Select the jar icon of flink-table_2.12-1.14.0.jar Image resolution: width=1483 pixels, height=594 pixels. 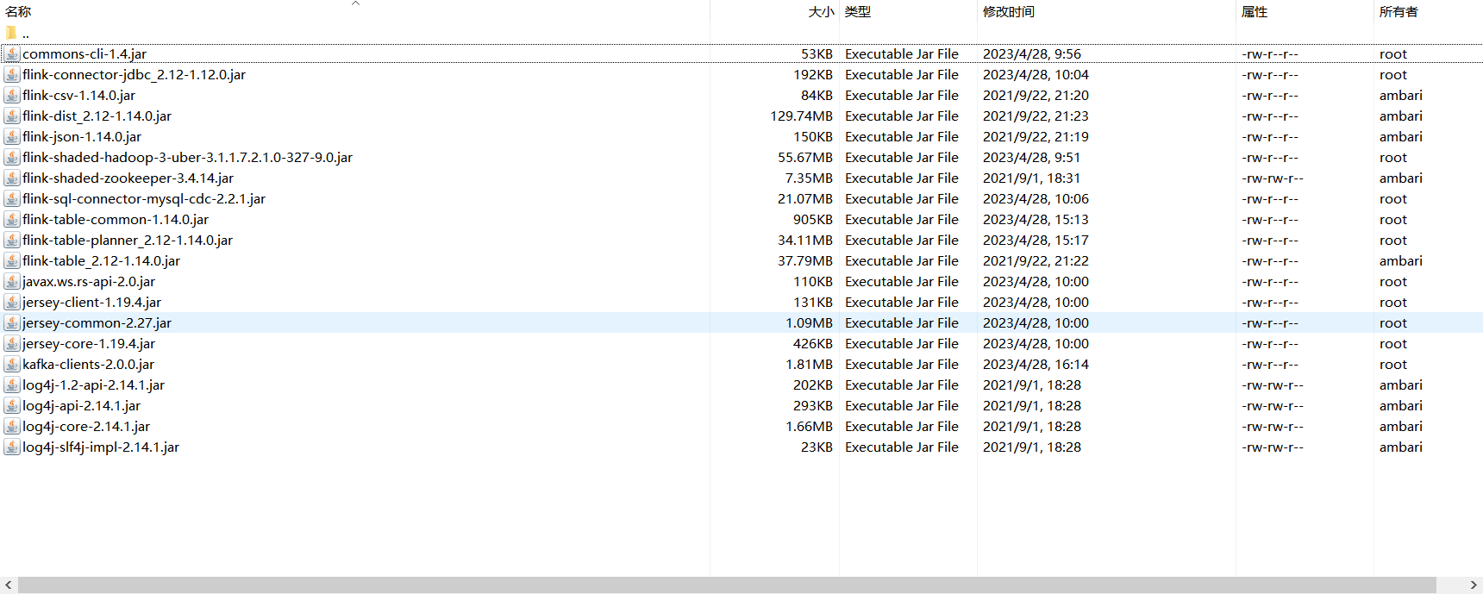[12, 260]
